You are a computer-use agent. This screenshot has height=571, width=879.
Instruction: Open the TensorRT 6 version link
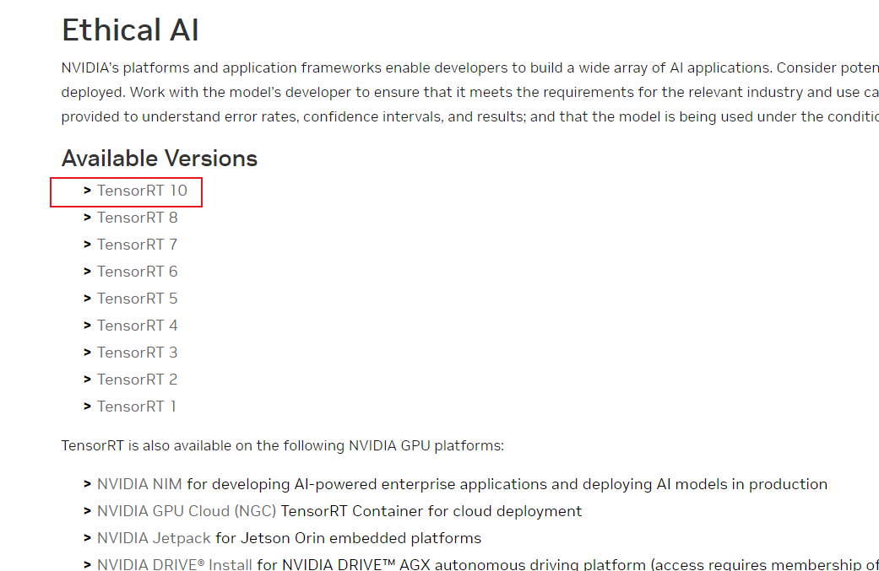tap(138, 272)
